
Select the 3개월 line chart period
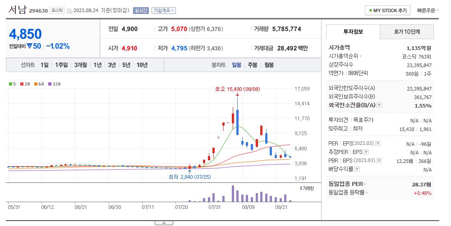[x=81, y=65]
